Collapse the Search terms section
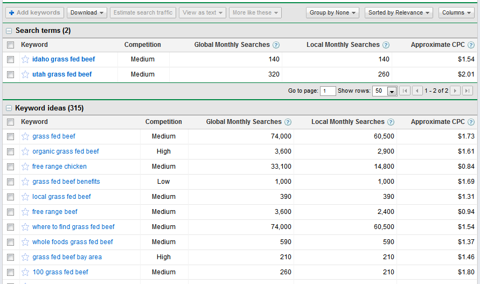This screenshot has height=284, width=480. 9,31
